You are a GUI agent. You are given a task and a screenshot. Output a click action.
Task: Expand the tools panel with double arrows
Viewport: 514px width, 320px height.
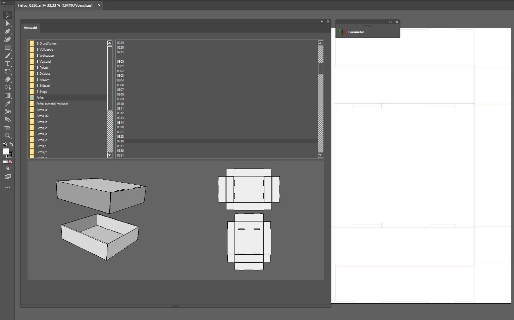[x=4, y=3]
